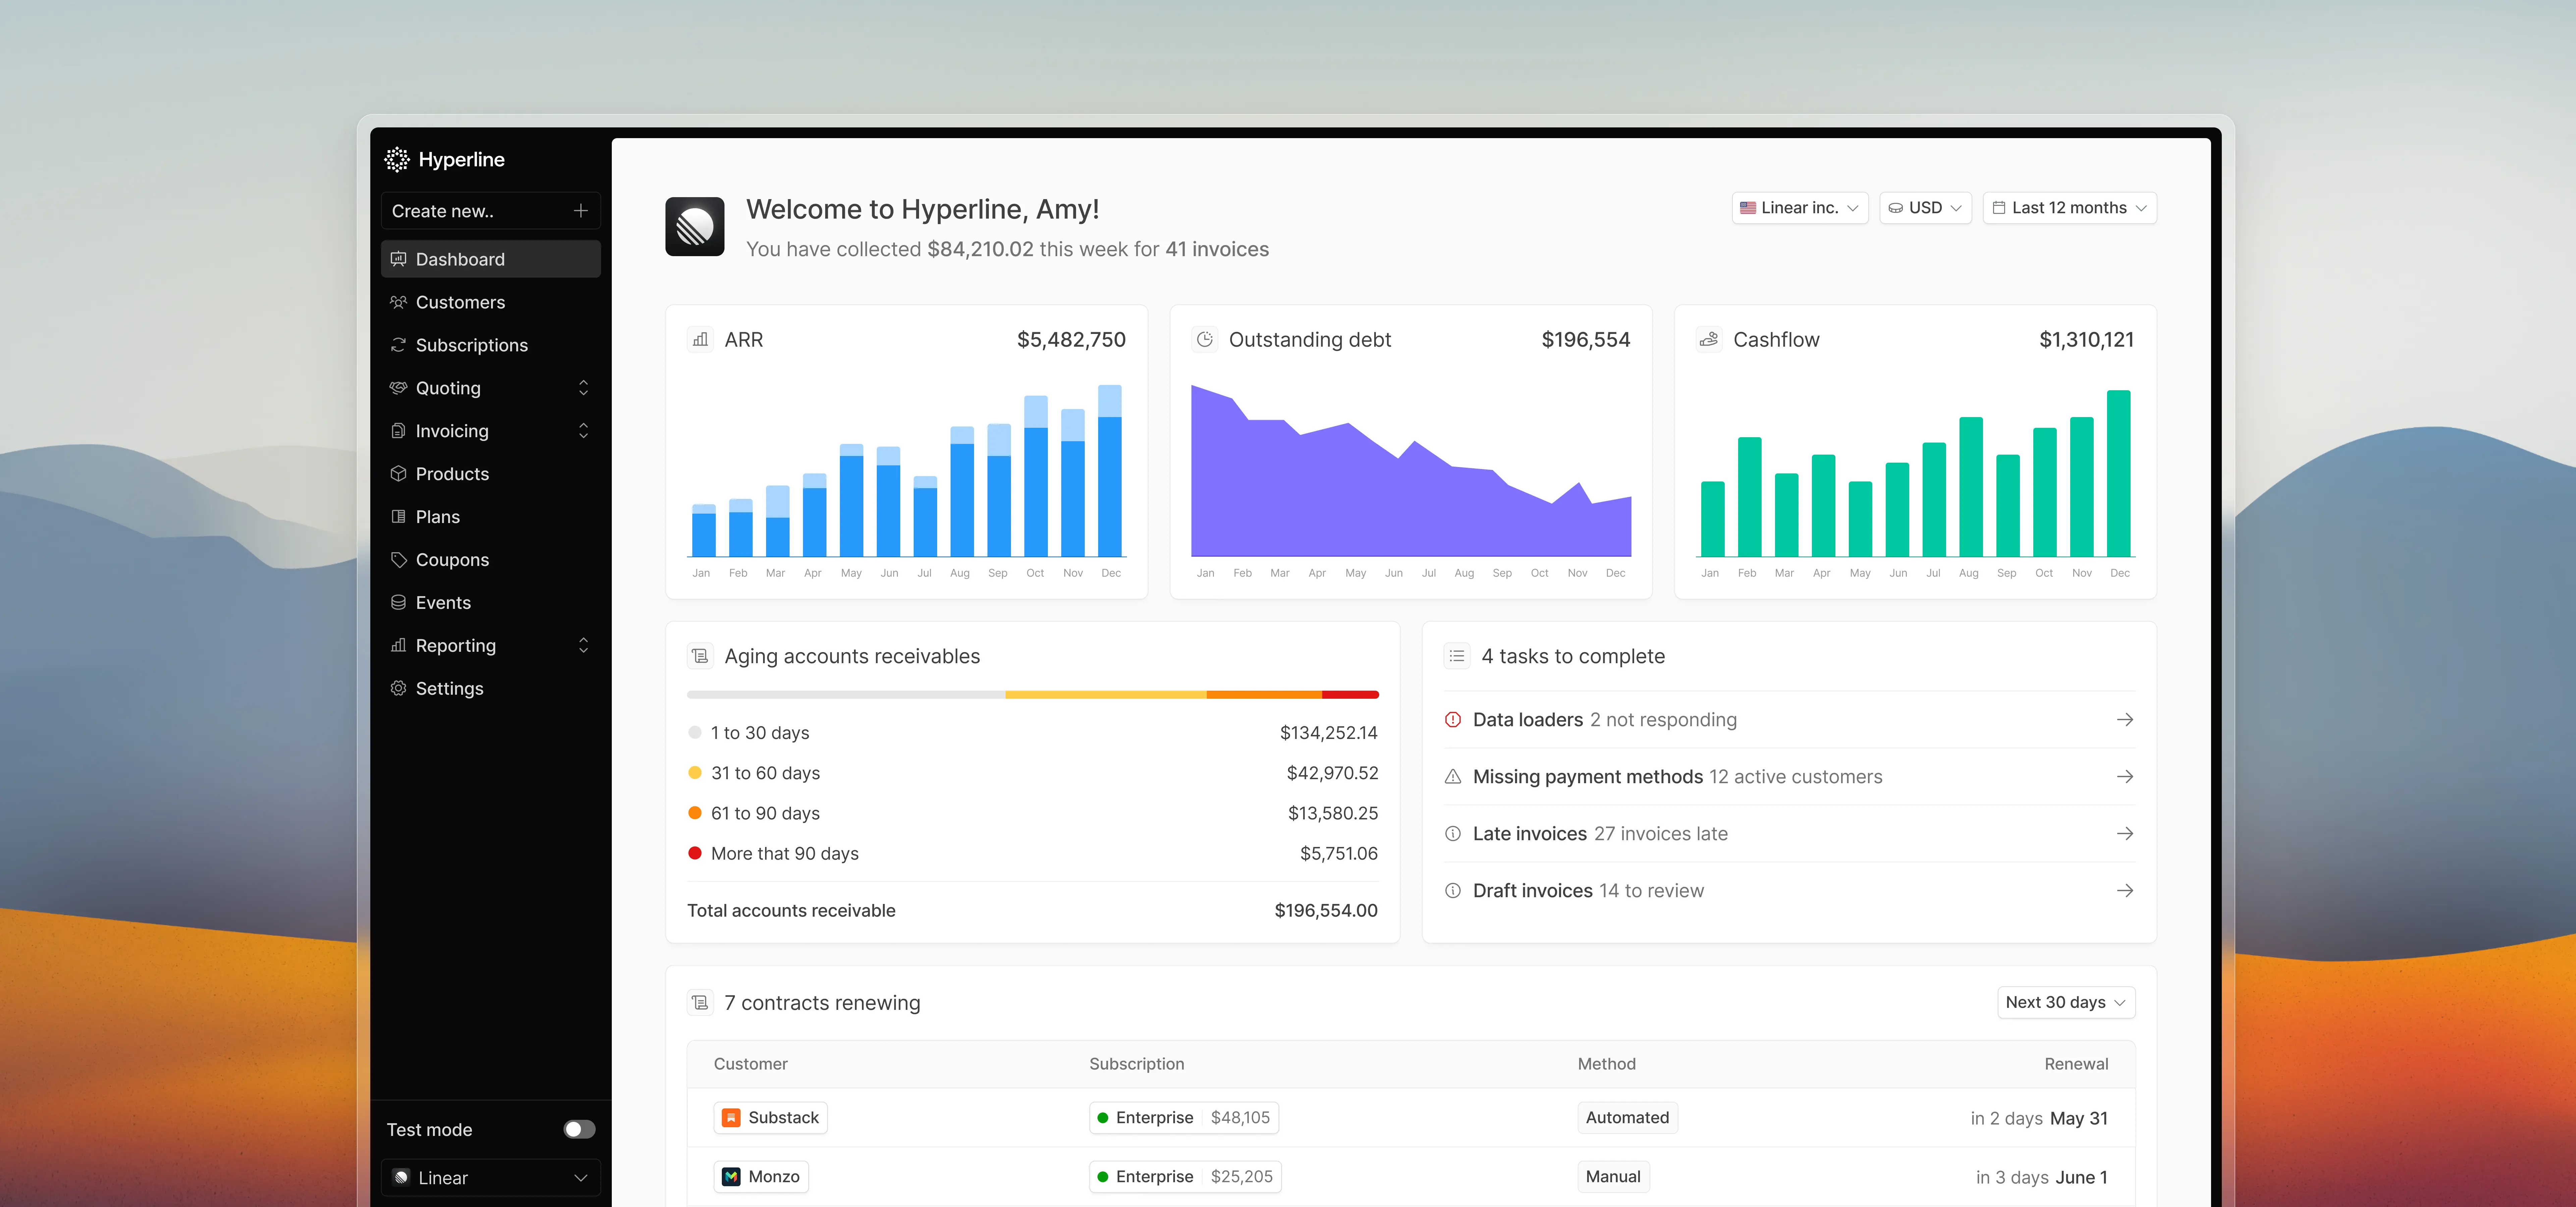Click the Products box icon
Screen dimensions: 2576x1207
point(398,474)
